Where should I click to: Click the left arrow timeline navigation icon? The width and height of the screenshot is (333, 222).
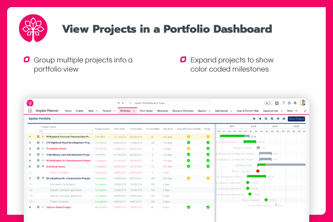tap(254, 119)
